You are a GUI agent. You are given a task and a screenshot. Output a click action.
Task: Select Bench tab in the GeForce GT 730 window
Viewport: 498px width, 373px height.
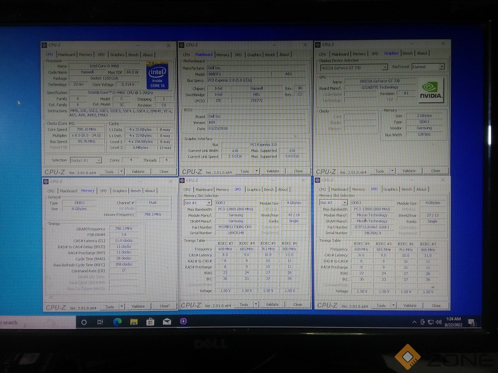pyautogui.click(x=407, y=53)
